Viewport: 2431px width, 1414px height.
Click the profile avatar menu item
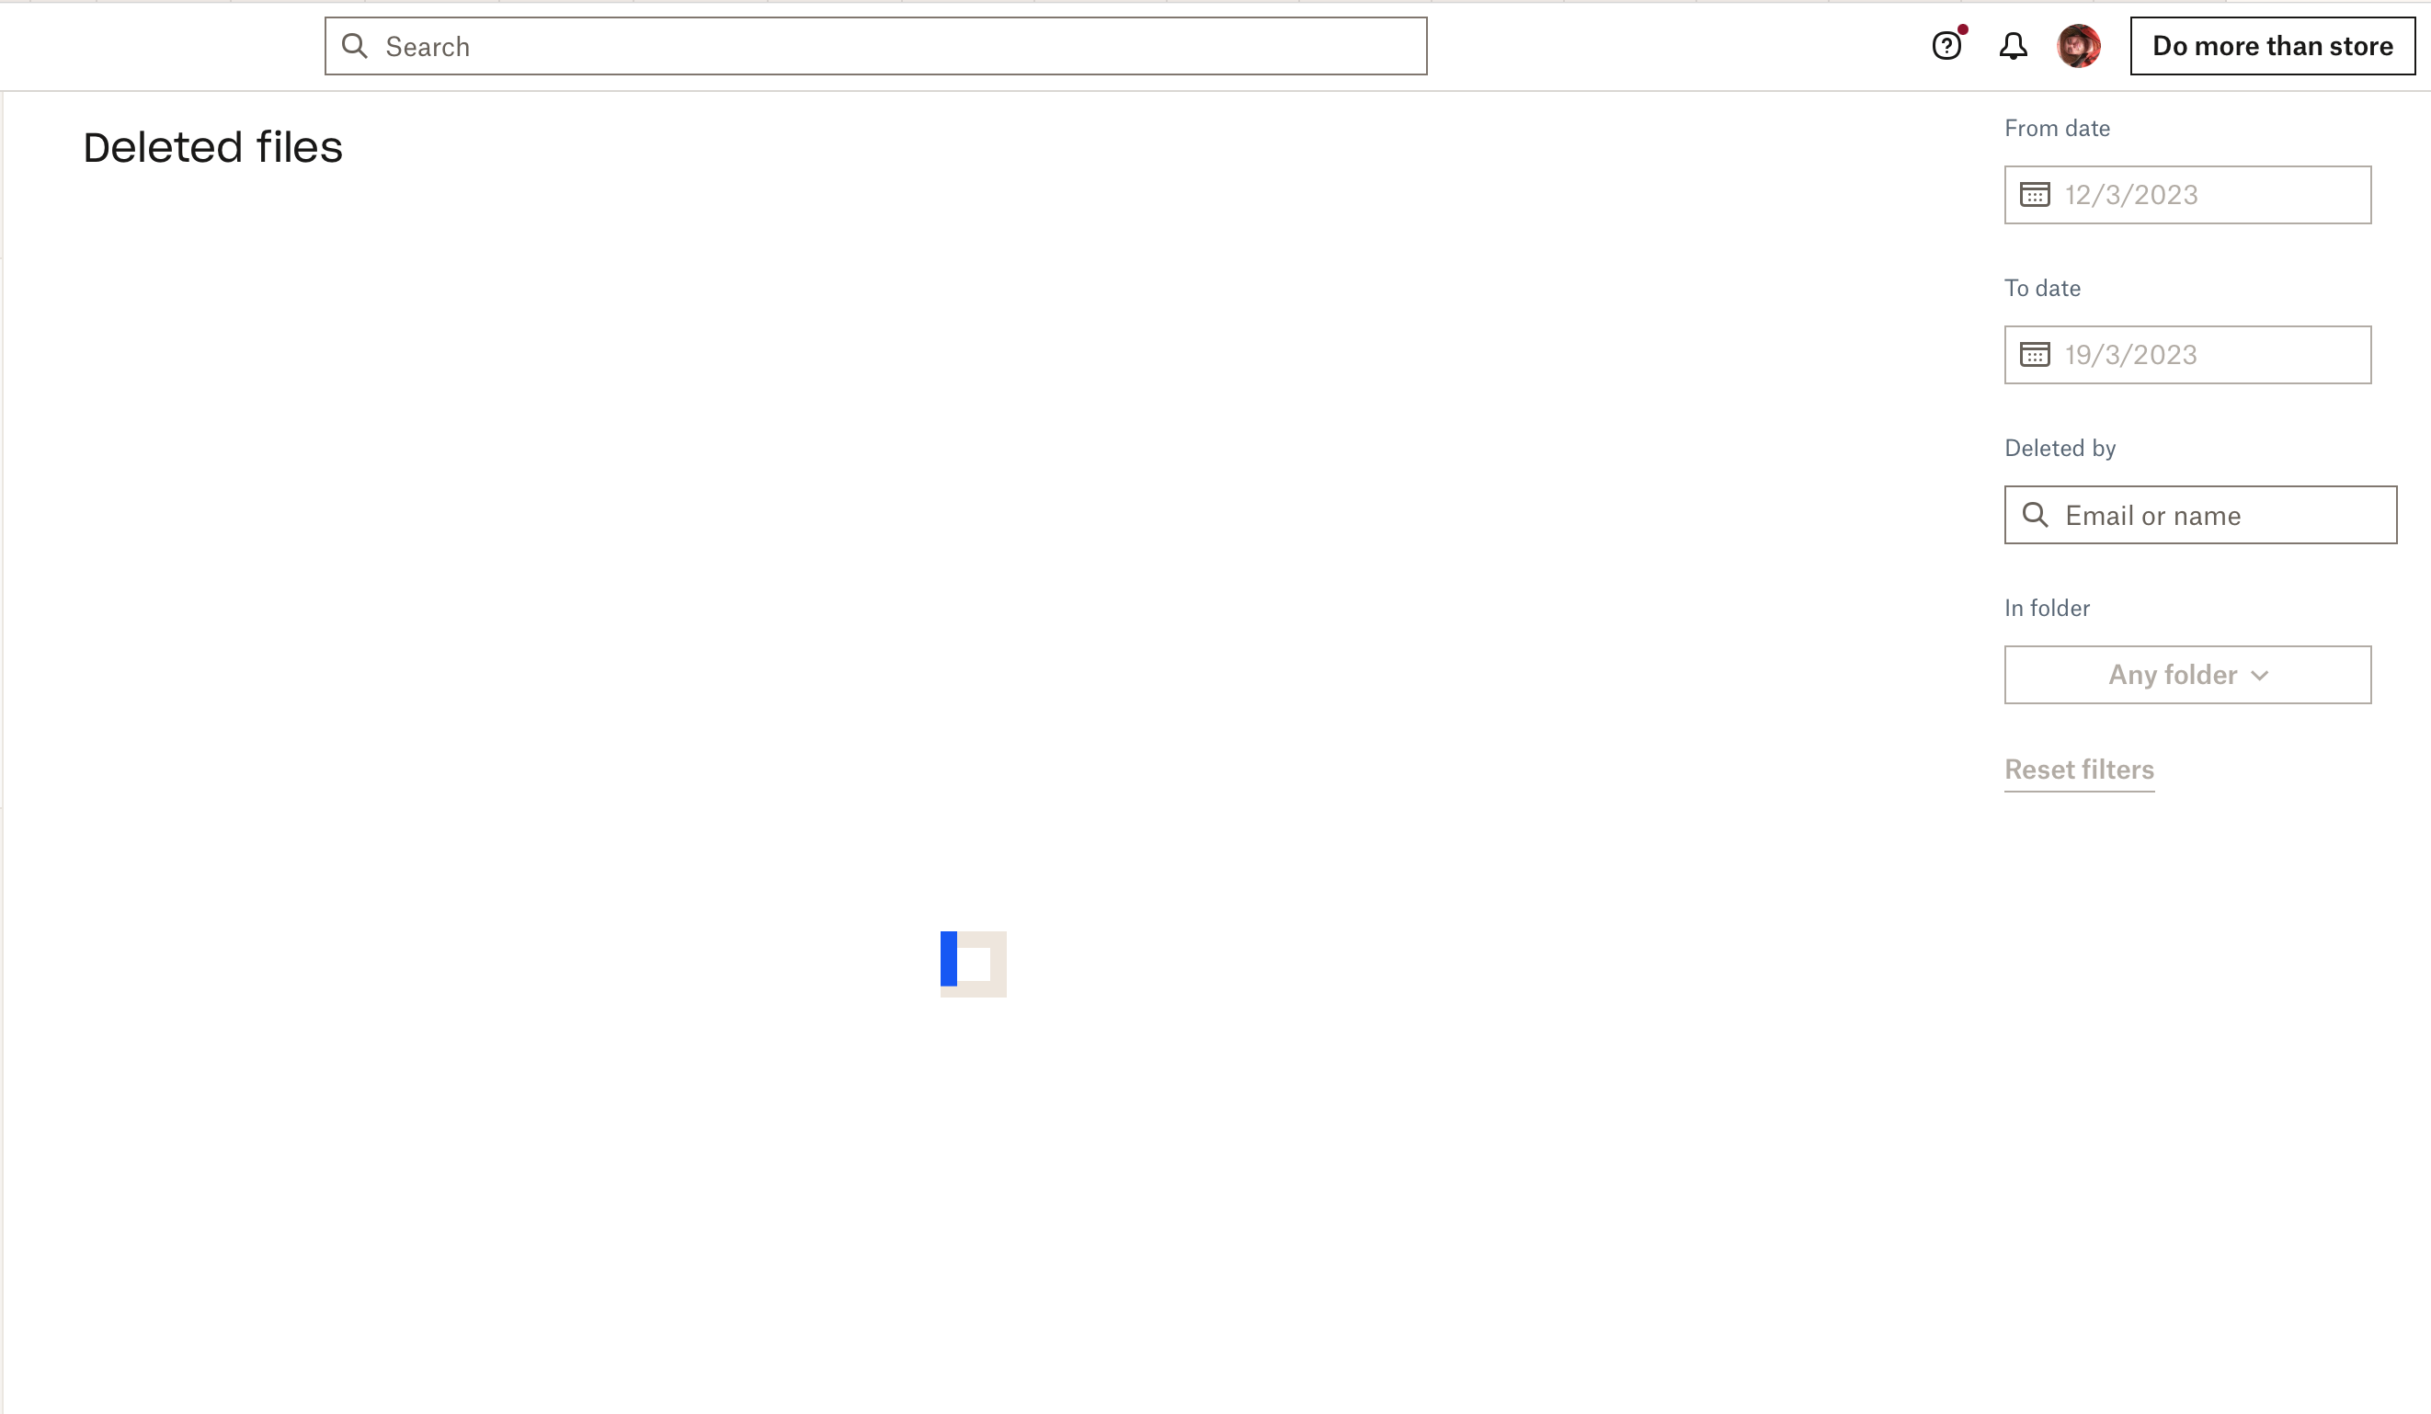click(2079, 45)
